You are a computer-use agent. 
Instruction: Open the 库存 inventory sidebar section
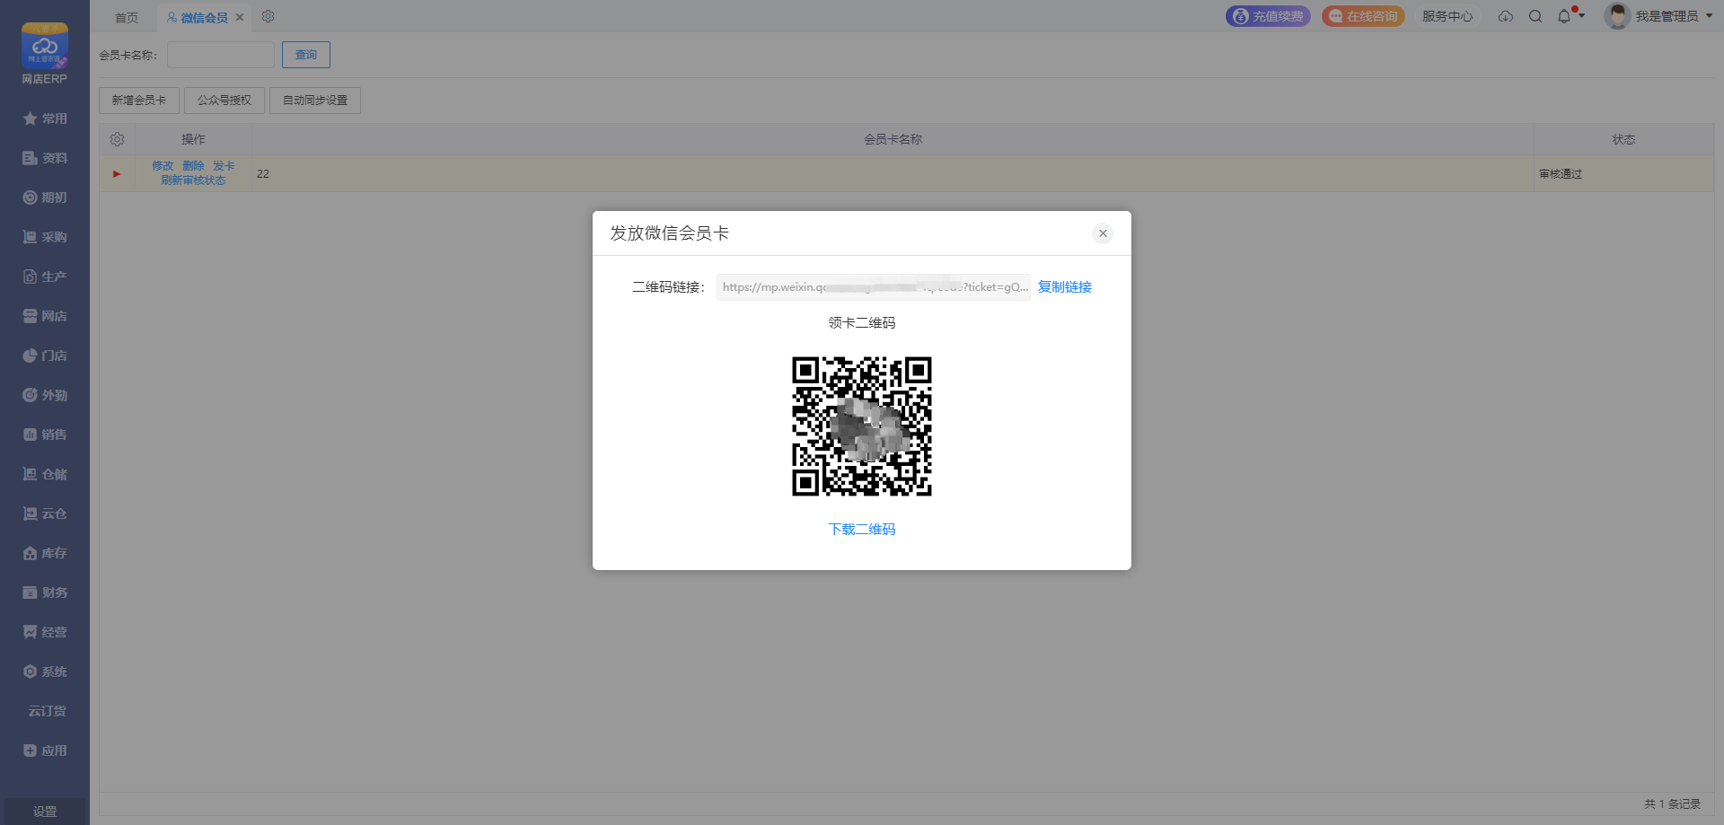[45, 553]
